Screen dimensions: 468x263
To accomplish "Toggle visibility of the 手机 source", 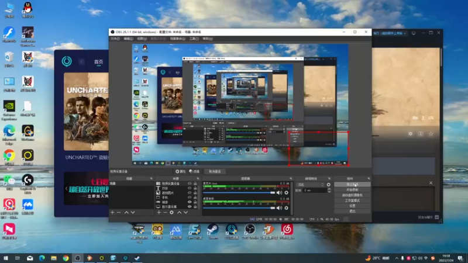I will pos(190,198).
